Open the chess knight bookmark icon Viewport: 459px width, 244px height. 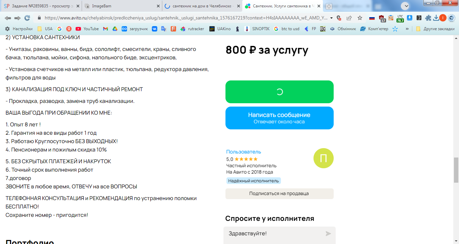(x=238, y=29)
